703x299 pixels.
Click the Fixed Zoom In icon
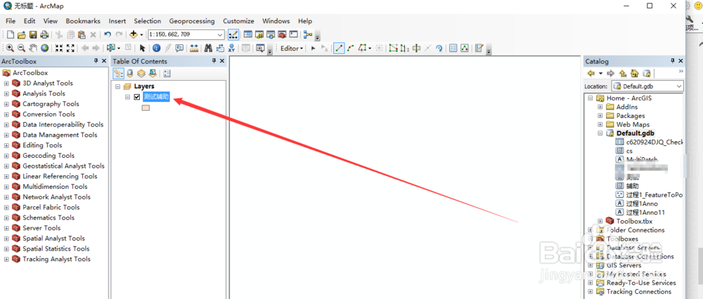coord(59,48)
